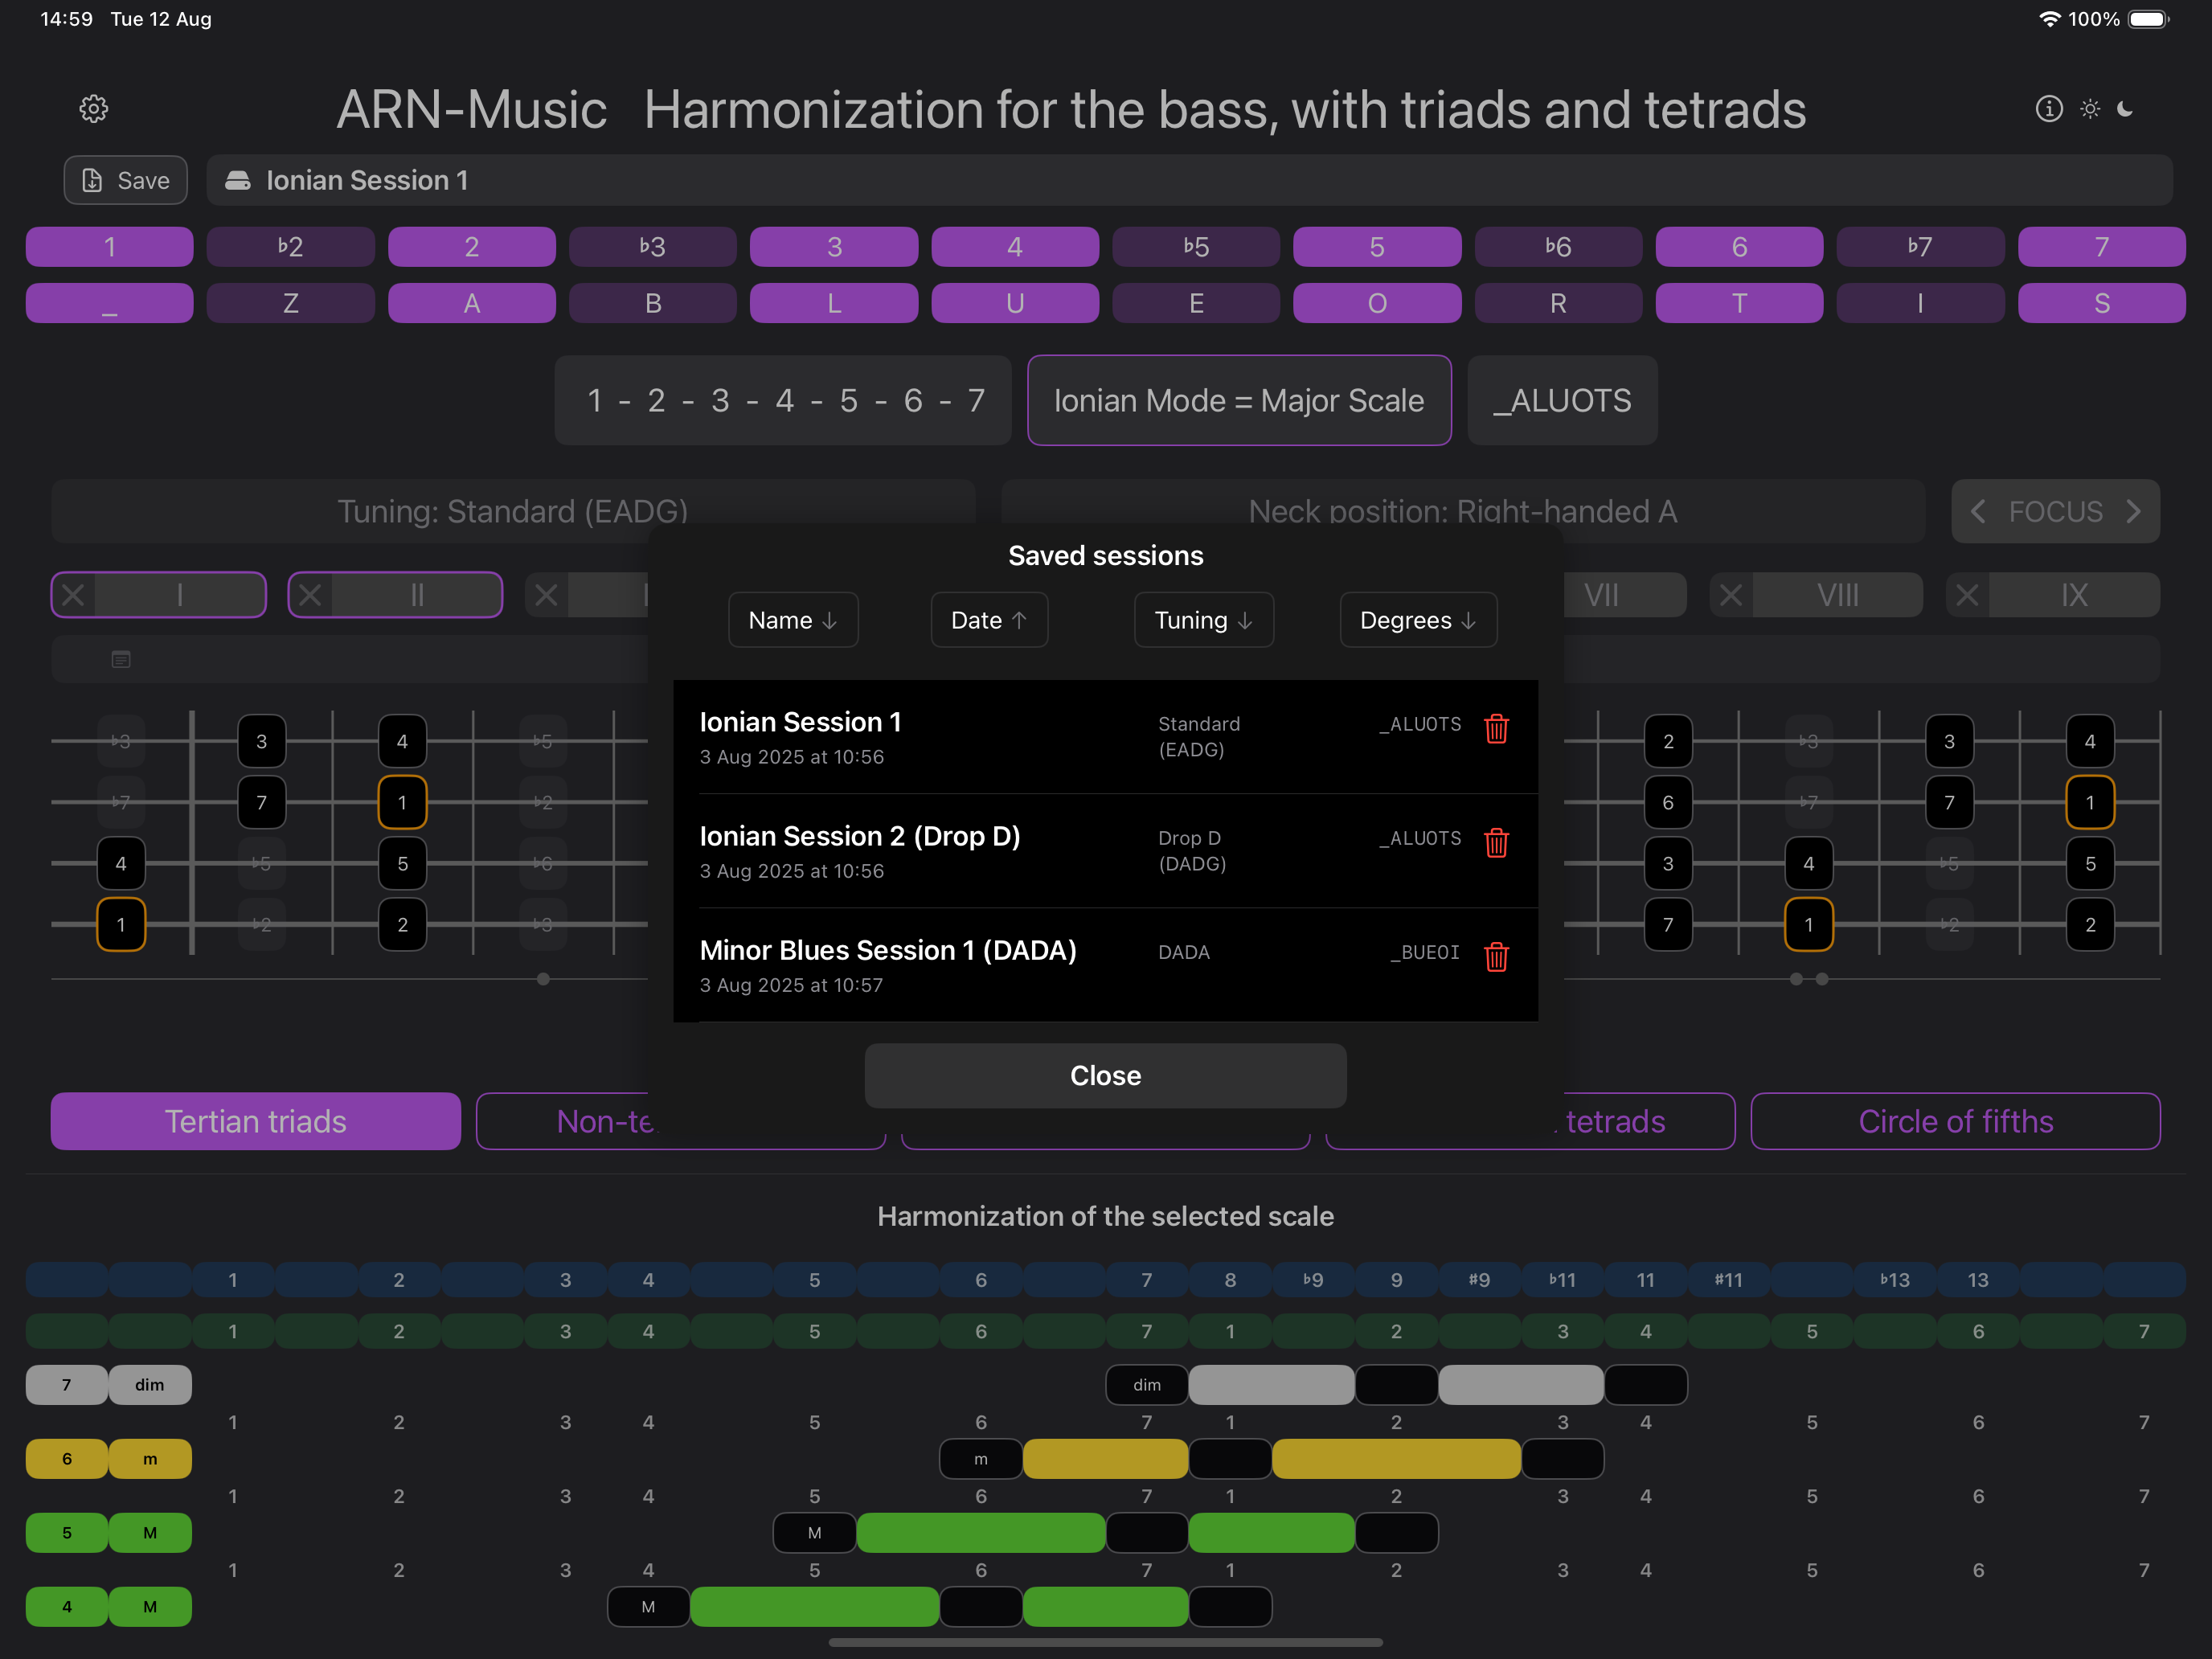Switch to Circle of fifths tab
The height and width of the screenshot is (1659, 2212).
pyautogui.click(x=1955, y=1121)
